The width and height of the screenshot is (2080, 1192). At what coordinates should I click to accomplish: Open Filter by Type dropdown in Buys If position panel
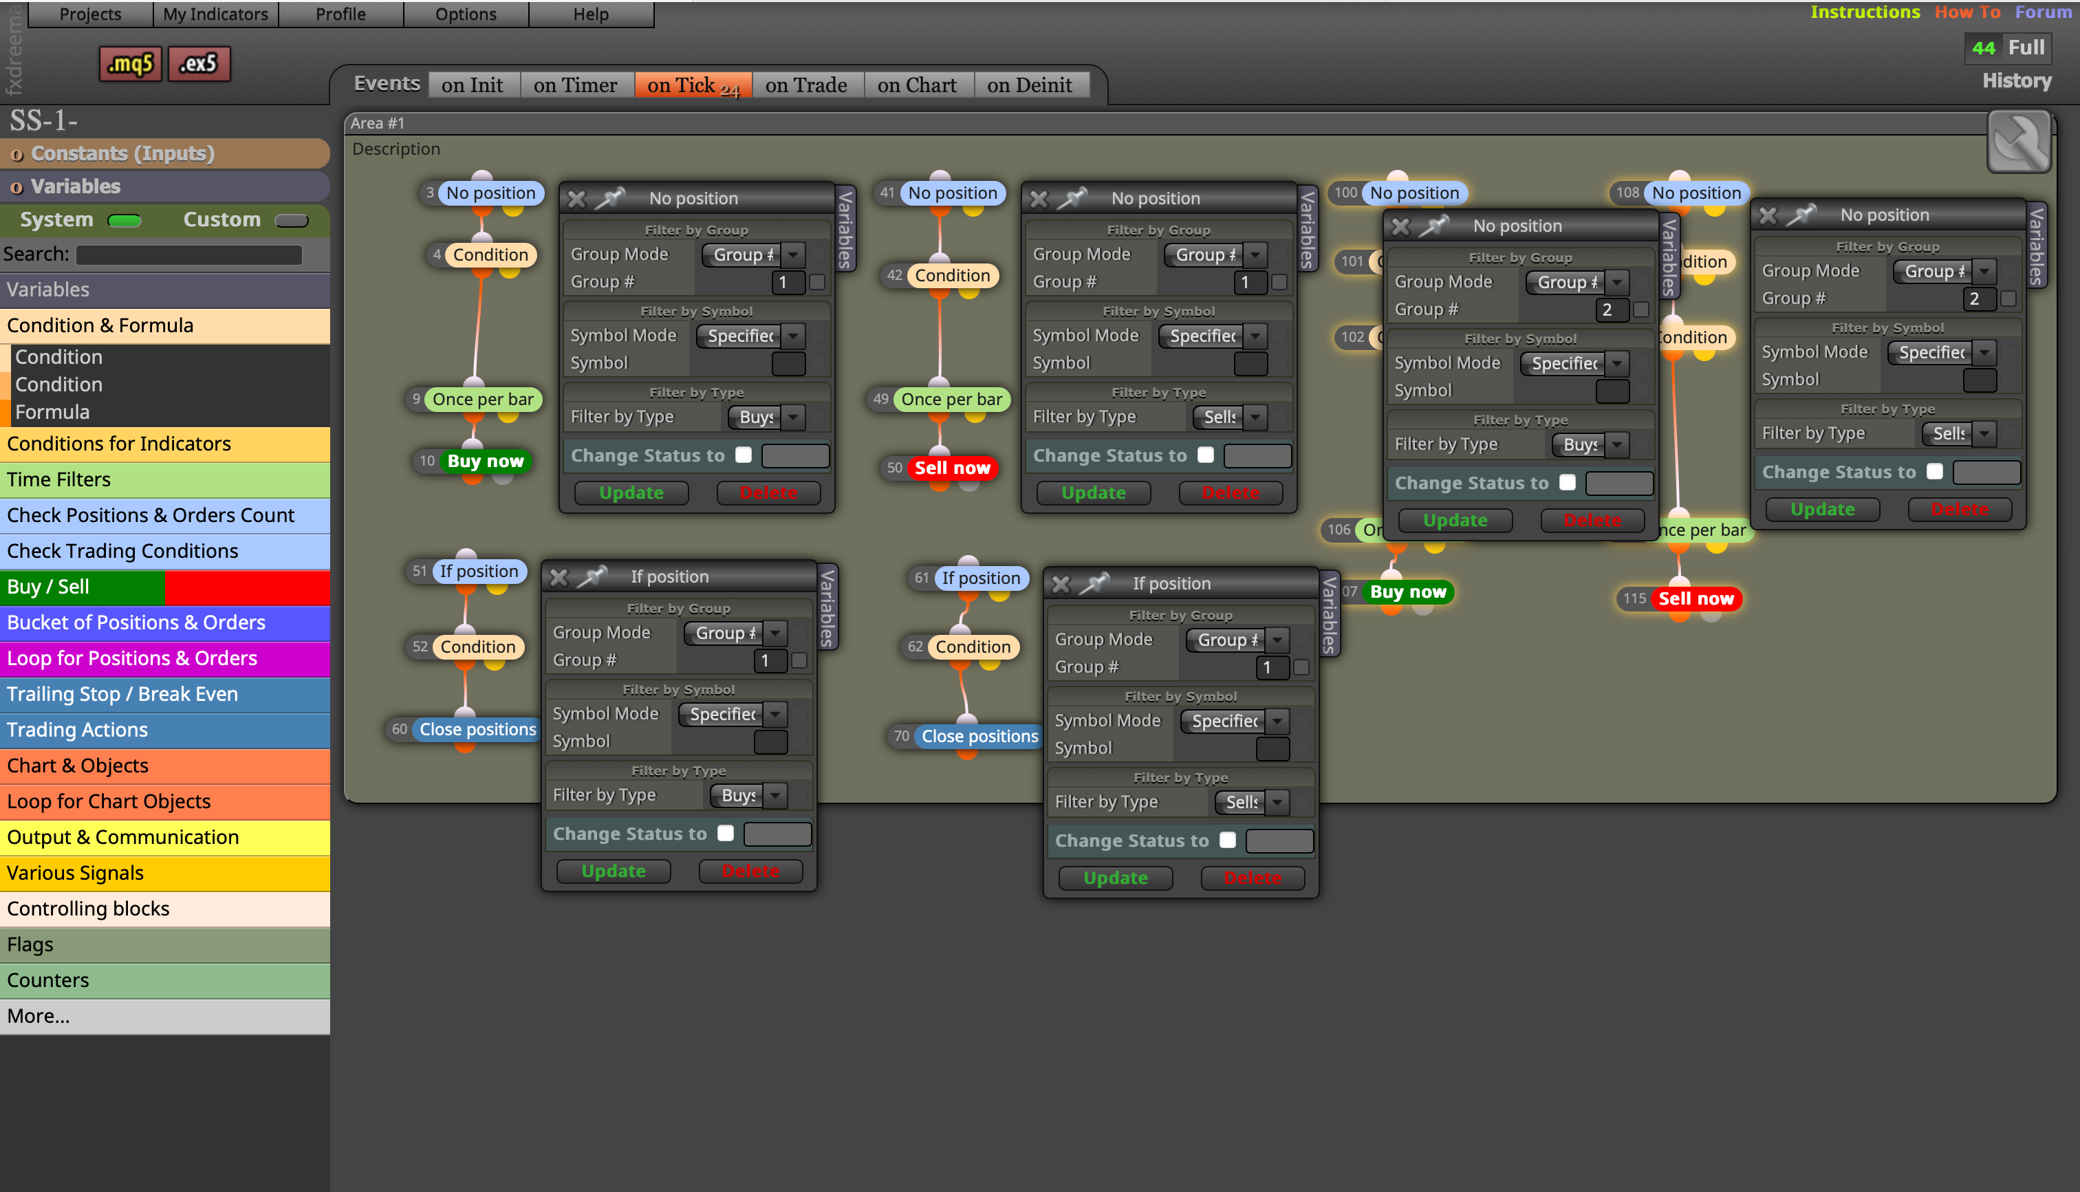749,795
